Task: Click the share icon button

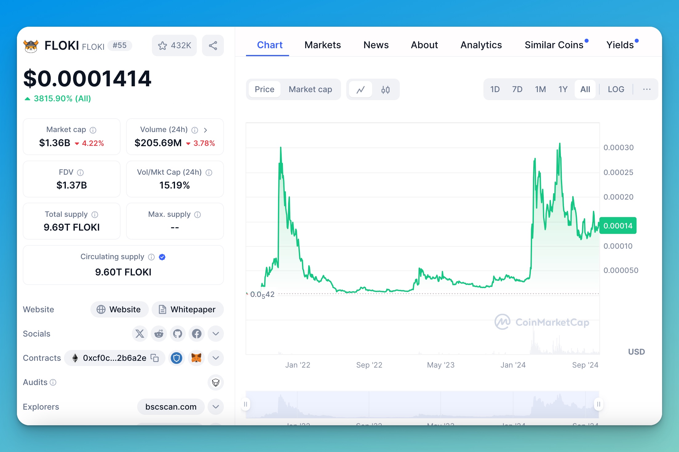Action: pyautogui.click(x=213, y=45)
